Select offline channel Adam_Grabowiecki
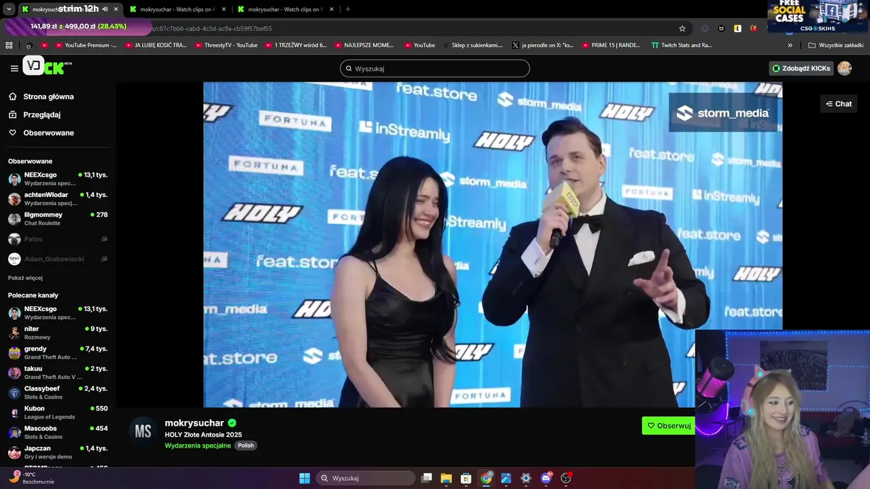870x489 pixels. tap(58, 259)
